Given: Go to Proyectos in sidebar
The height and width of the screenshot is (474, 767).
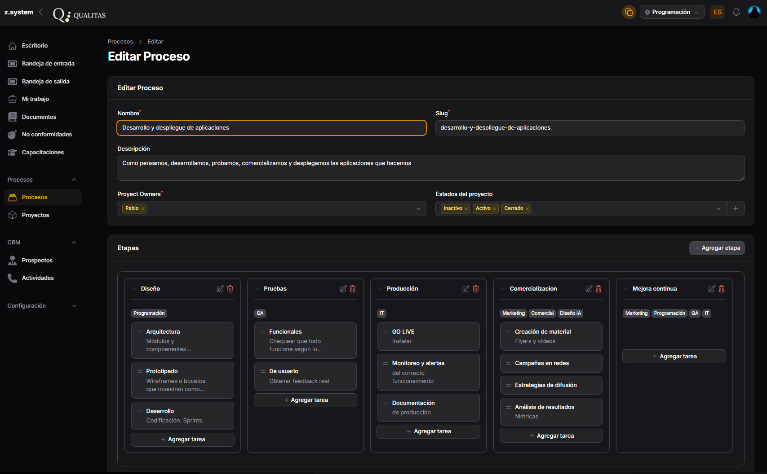Looking at the screenshot, I should coord(35,215).
